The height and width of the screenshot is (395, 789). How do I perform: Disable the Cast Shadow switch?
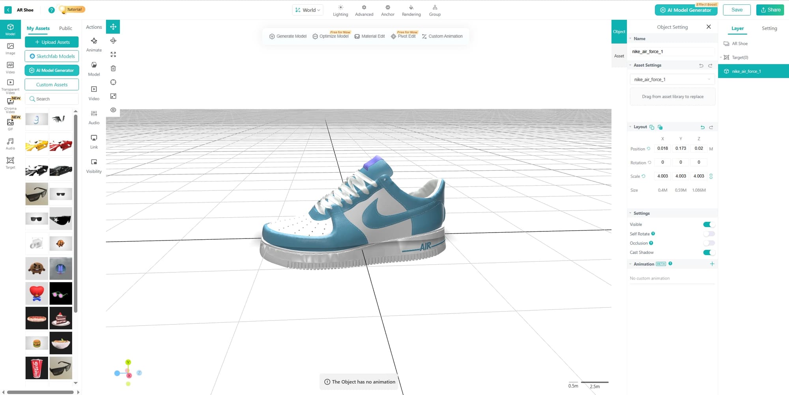pos(709,253)
